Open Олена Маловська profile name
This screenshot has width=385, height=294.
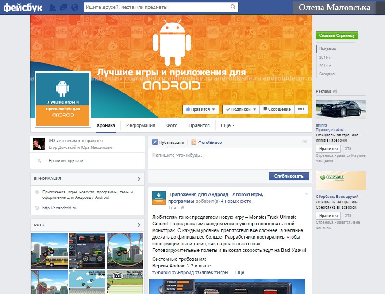[x=334, y=8]
